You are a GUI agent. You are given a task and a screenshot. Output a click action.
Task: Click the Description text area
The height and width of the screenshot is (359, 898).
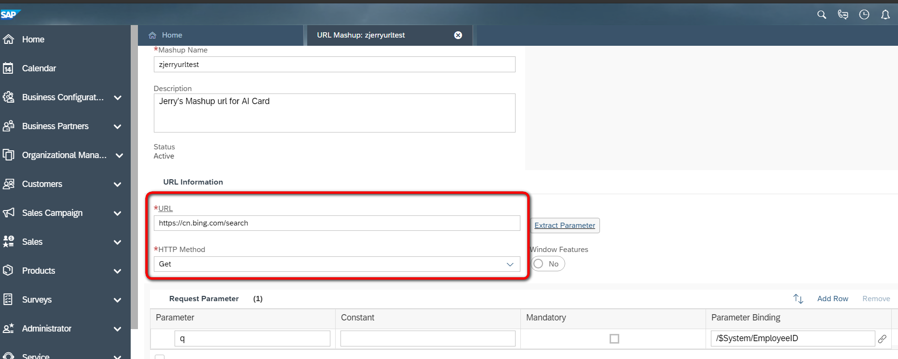(334, 113)
